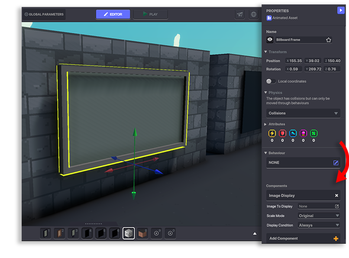The height and width of the screenshot is (258, 349).
Task: Select the Editor mode tab
Action: click(x=113, y=14)
